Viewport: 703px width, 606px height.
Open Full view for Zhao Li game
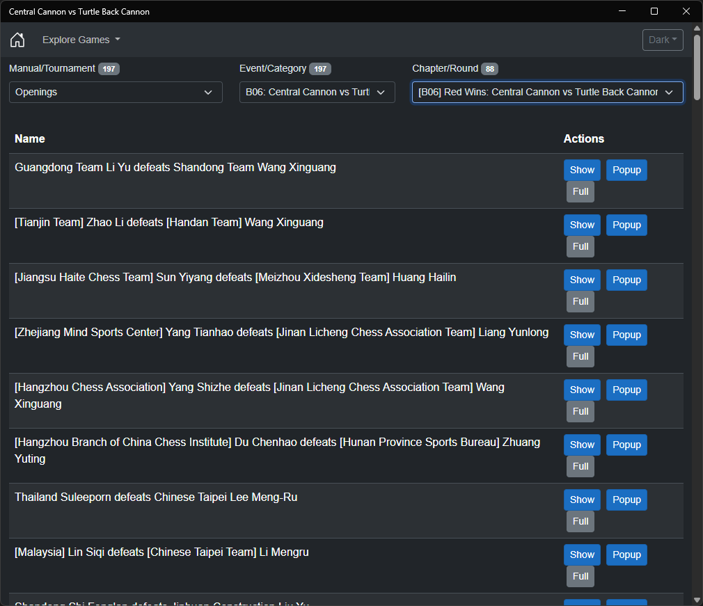[580, 246]
